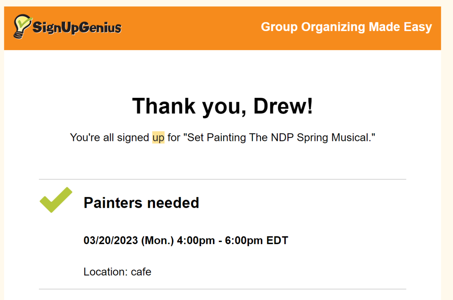Screen dimensions: 453x300
Task: Select the Group Organizing Made Easy tagline
Action: tap(346, 27)
